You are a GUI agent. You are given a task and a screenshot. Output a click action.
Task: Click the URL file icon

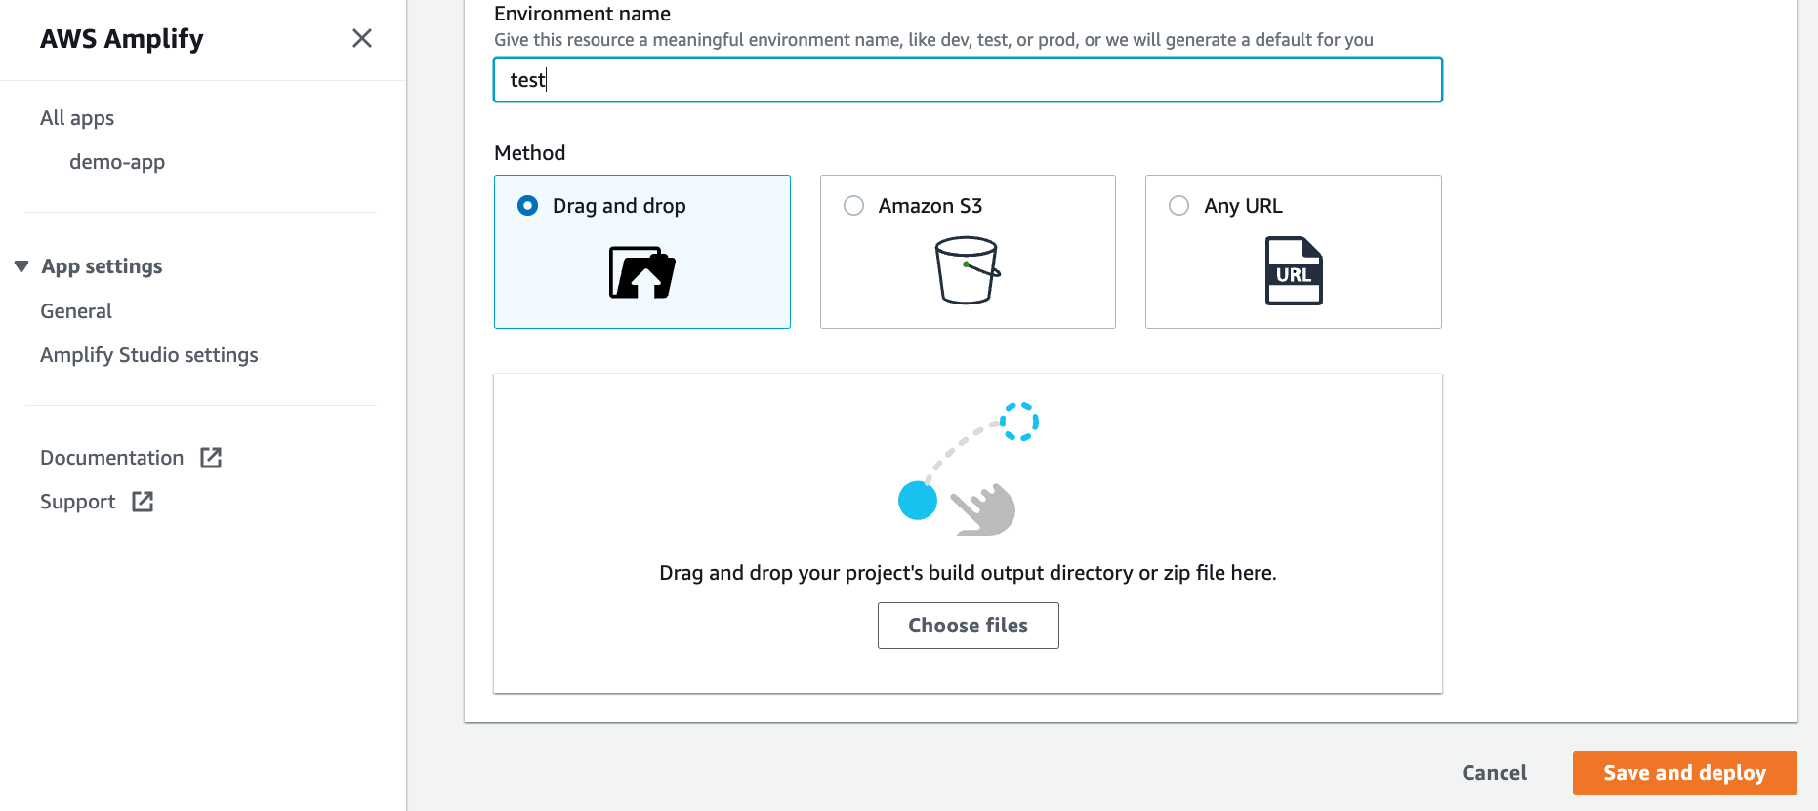1293,270
